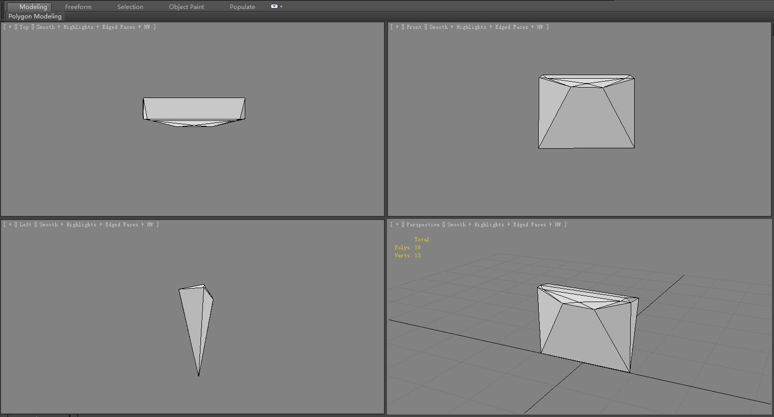Click the 'Polys: 18' statistic
774x417 pixels.
pos(407,247)
